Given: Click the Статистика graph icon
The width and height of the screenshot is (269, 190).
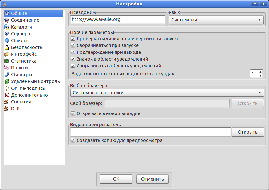Looking at the screenshot, I should coord(7,61).
